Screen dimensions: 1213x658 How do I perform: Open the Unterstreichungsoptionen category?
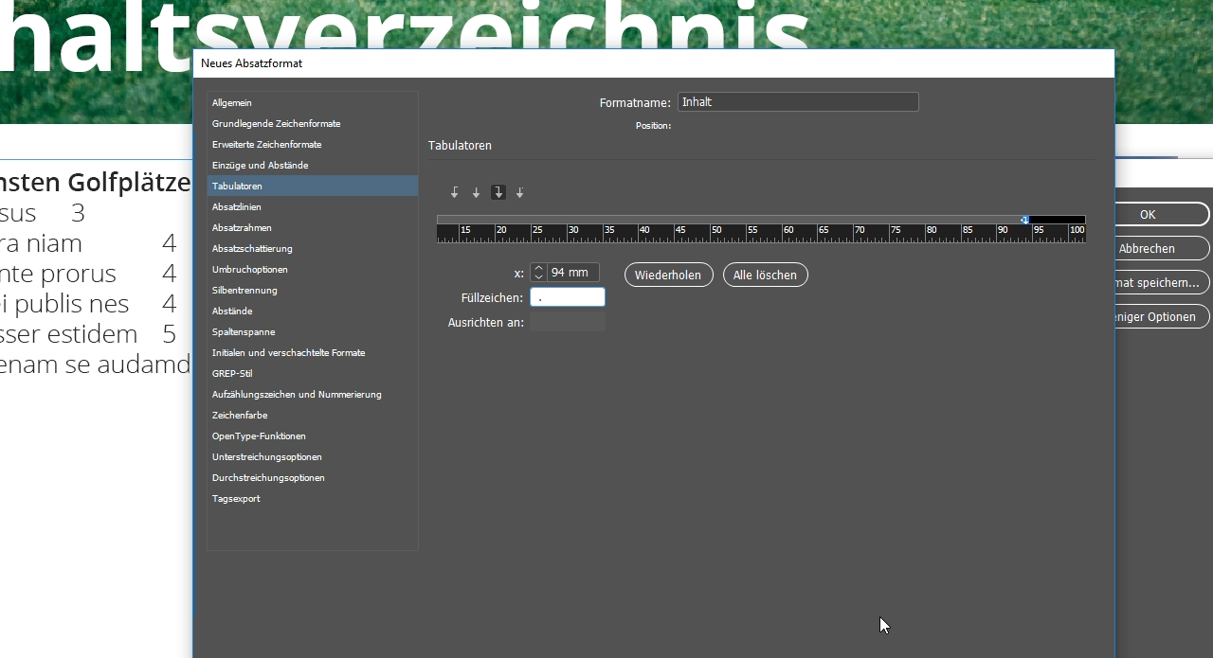click(312, 456)
